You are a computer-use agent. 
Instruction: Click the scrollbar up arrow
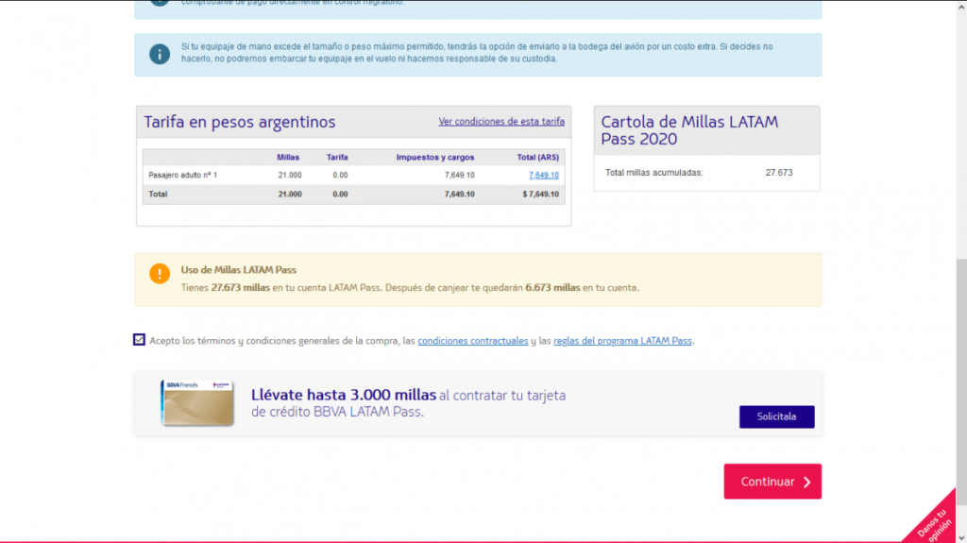961,6
